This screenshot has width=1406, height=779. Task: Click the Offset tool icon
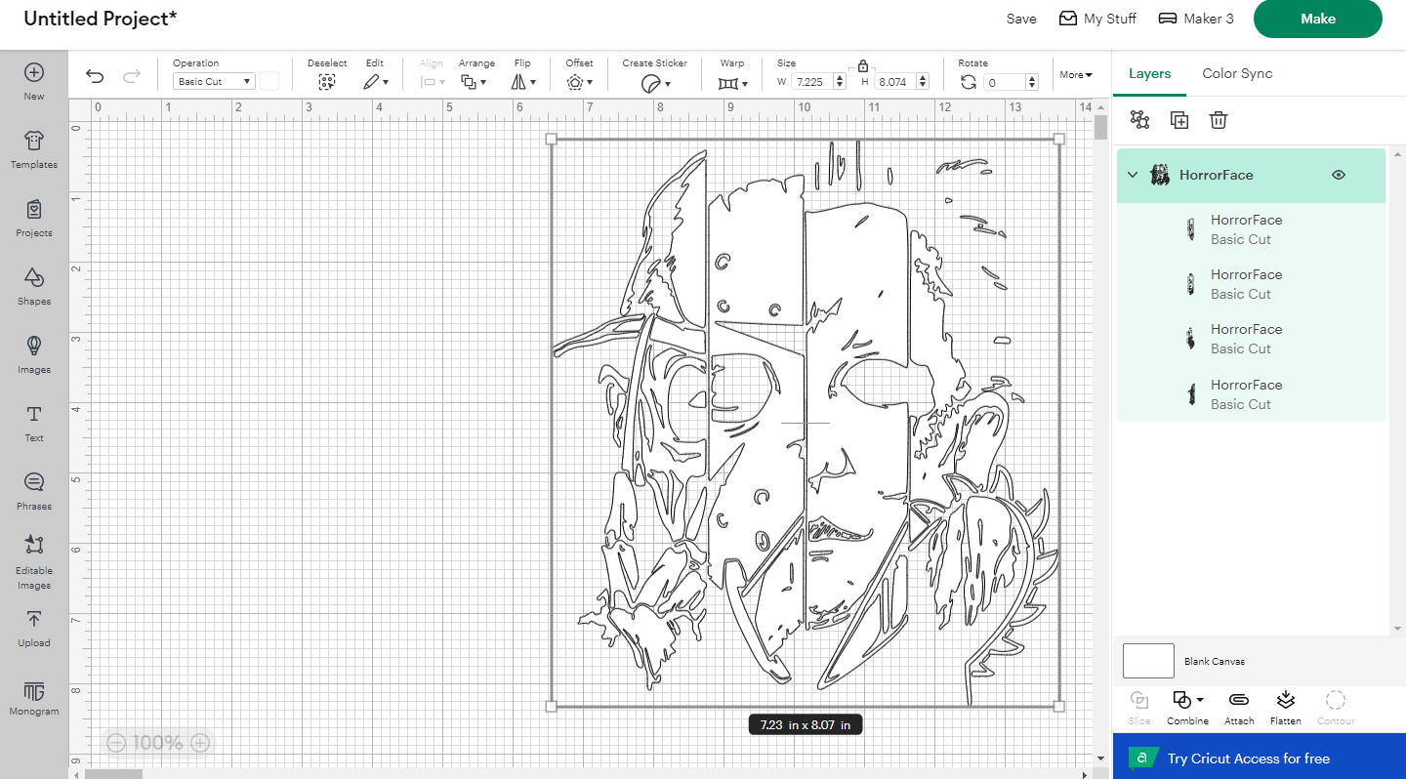[x=578, y=83]
